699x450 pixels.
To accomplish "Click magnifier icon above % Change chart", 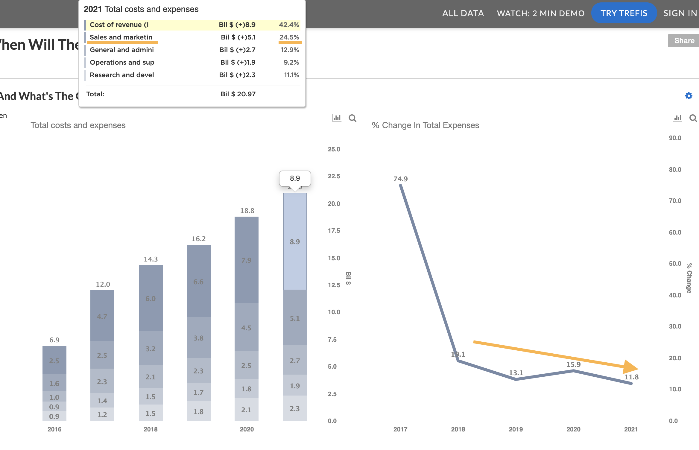I will pos(693,118).
